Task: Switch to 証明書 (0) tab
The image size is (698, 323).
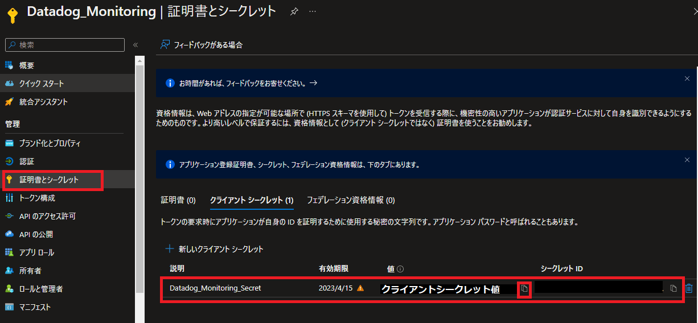Action: tap(178, 200)
